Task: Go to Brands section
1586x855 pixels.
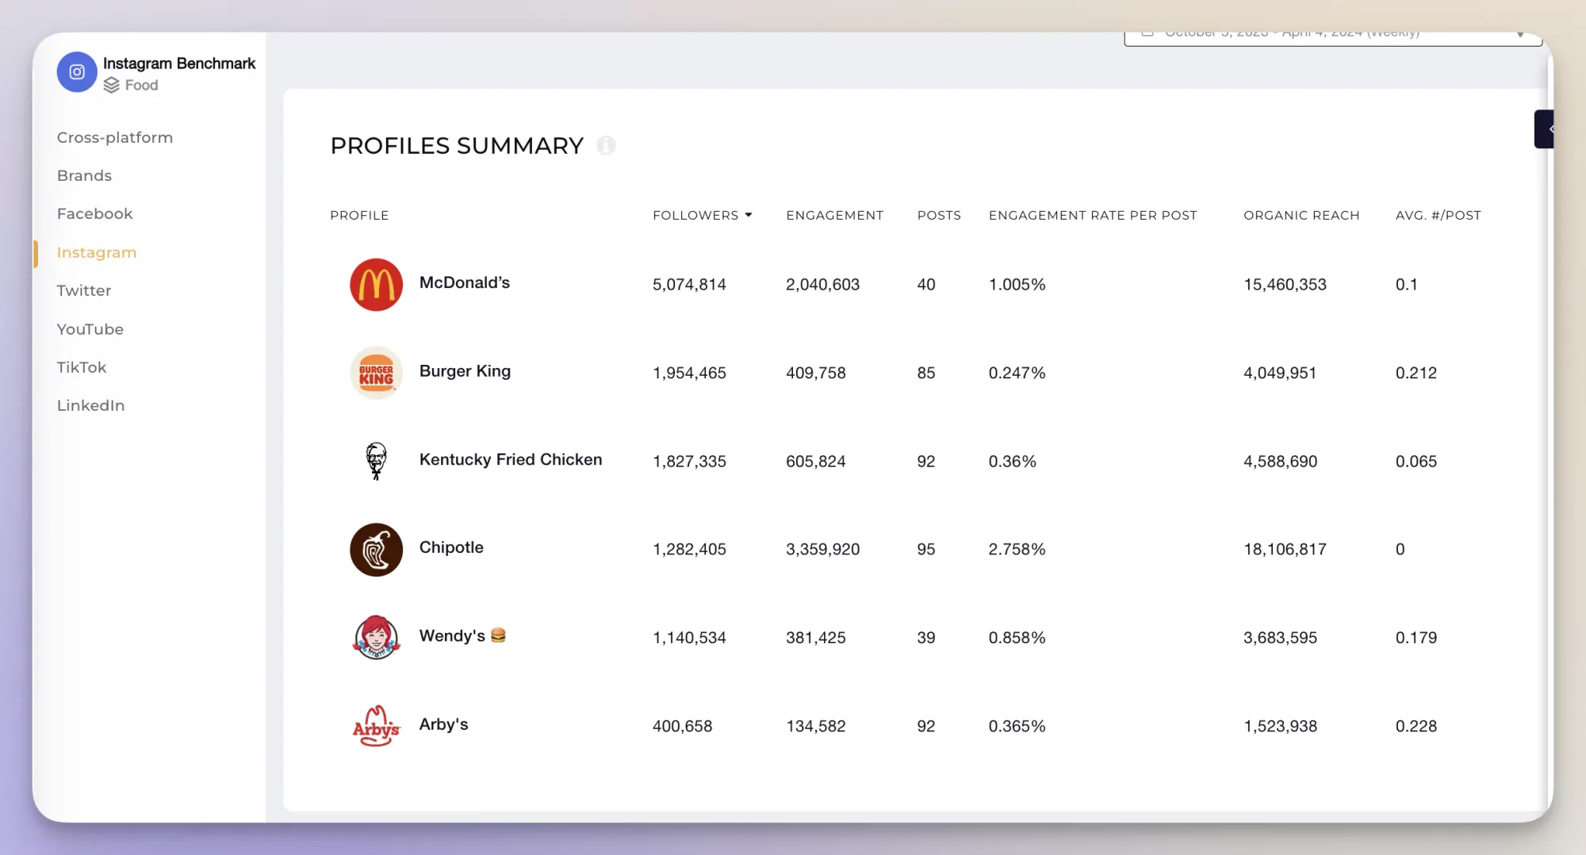Action: [84, 175]
